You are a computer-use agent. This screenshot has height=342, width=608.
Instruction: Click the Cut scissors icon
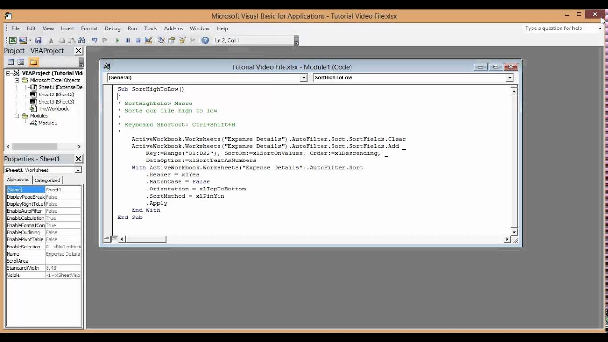[51, 40]
